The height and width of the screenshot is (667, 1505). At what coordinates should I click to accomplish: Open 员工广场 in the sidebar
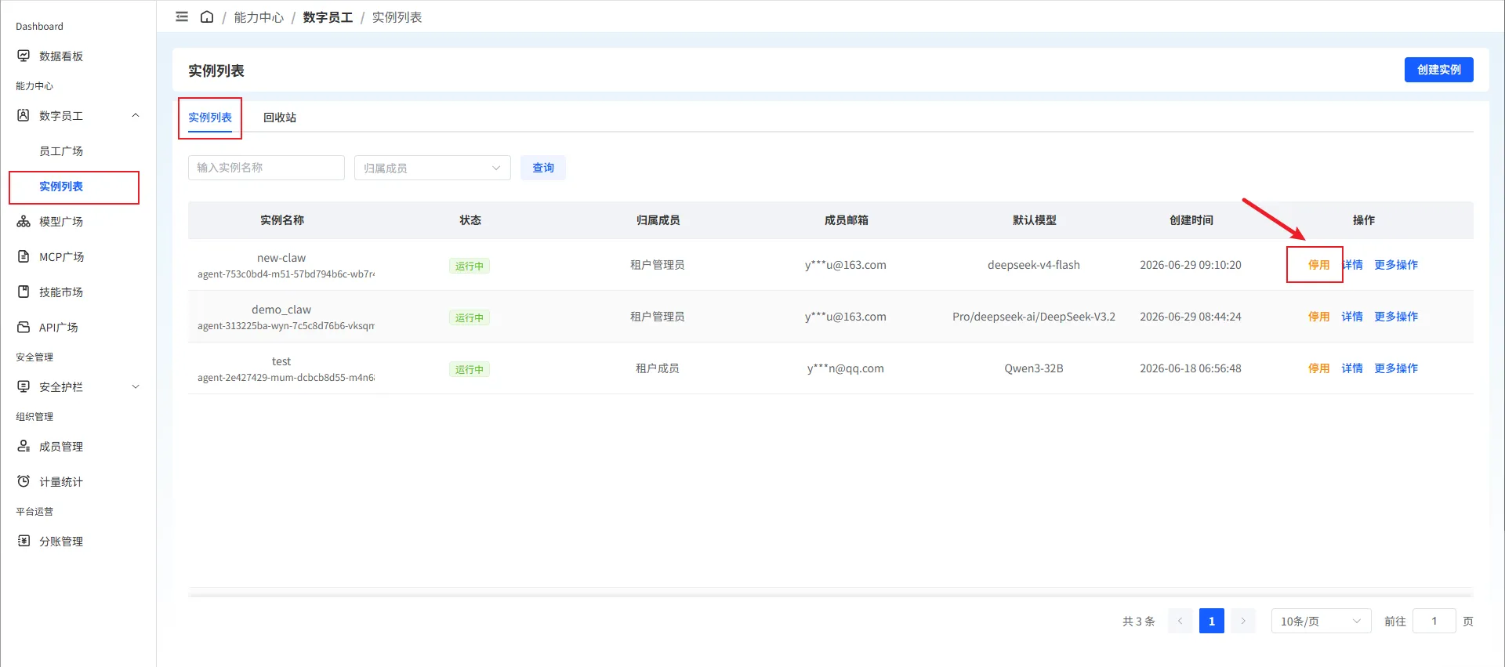[61, 150]
